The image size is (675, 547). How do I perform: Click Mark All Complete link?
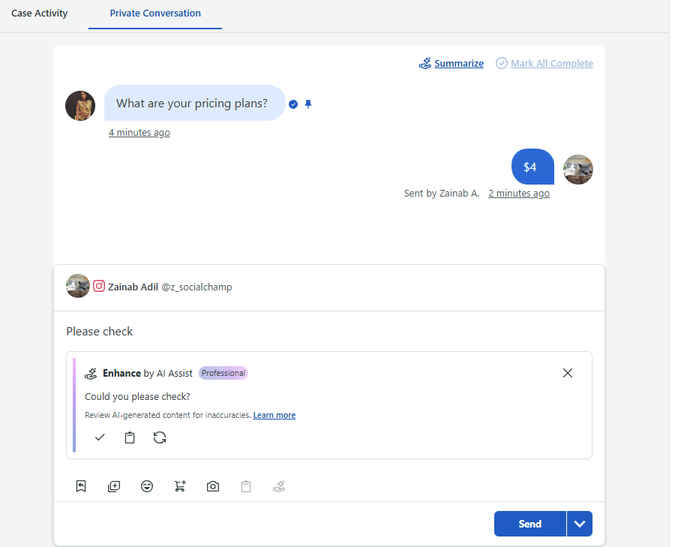tap(552, 63)
